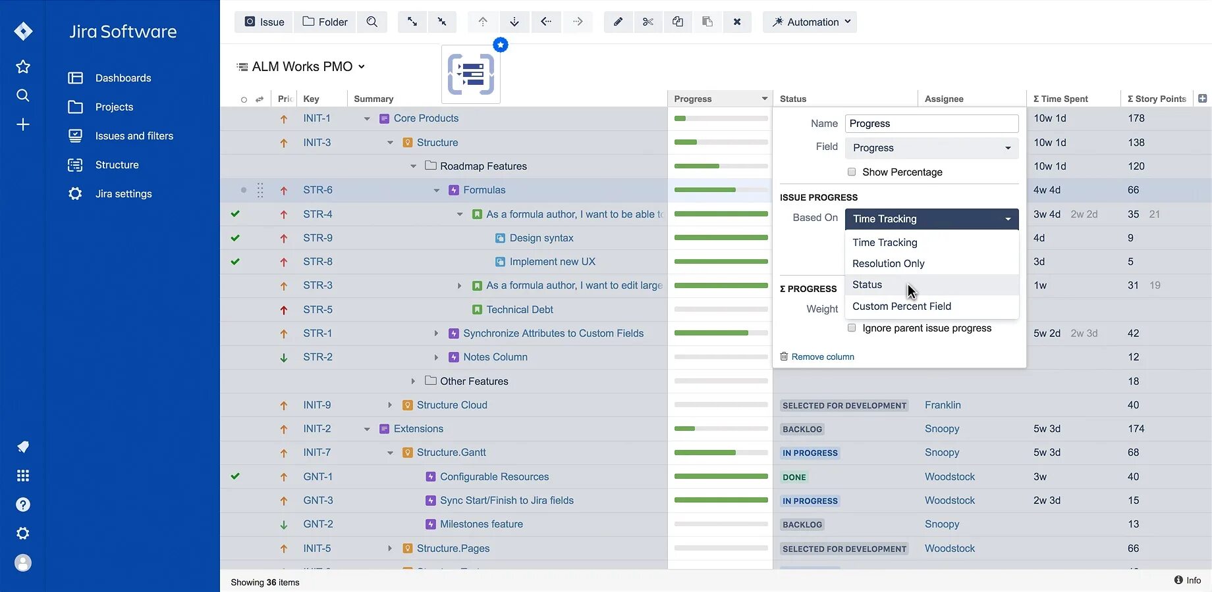1212x592 pixels.
Task: Click the IN PROGRESS status for GNT-3
Action: (x=810, y=501)
